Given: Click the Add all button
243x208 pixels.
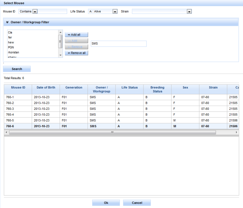Looking at the screenshot, I should pos(76,34).
